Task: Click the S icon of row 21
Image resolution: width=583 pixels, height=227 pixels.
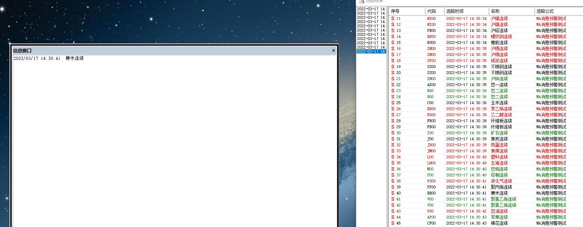Action: [393, 79]
